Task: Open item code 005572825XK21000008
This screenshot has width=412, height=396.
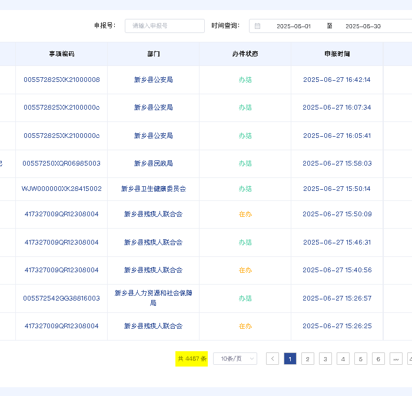Action: click(x=62, y=80)
